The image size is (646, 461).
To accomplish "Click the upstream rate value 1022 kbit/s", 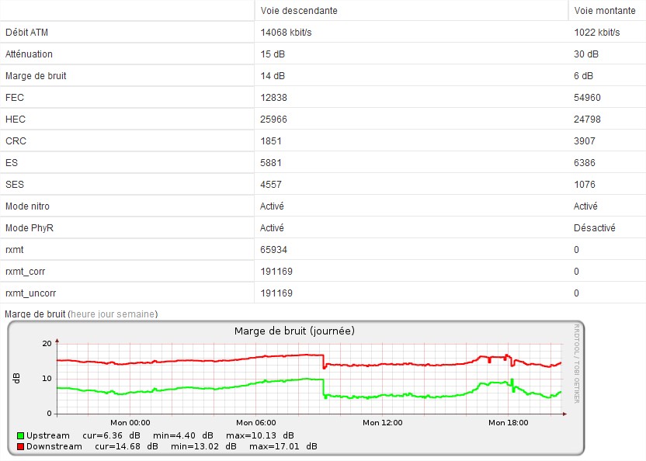I will pos(597,33).
